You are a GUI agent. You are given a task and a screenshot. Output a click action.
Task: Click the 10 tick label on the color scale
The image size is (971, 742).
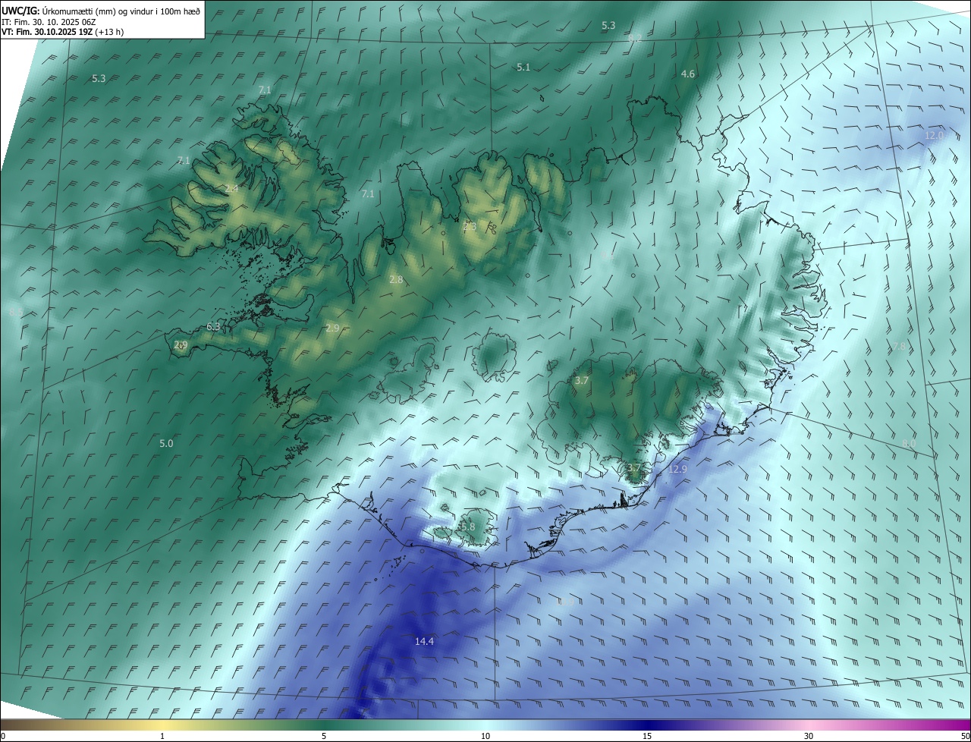pyautogui.click(x=485, y=736)
